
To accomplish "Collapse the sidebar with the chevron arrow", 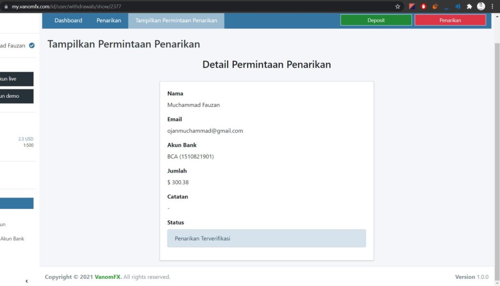I will point(26,281).
